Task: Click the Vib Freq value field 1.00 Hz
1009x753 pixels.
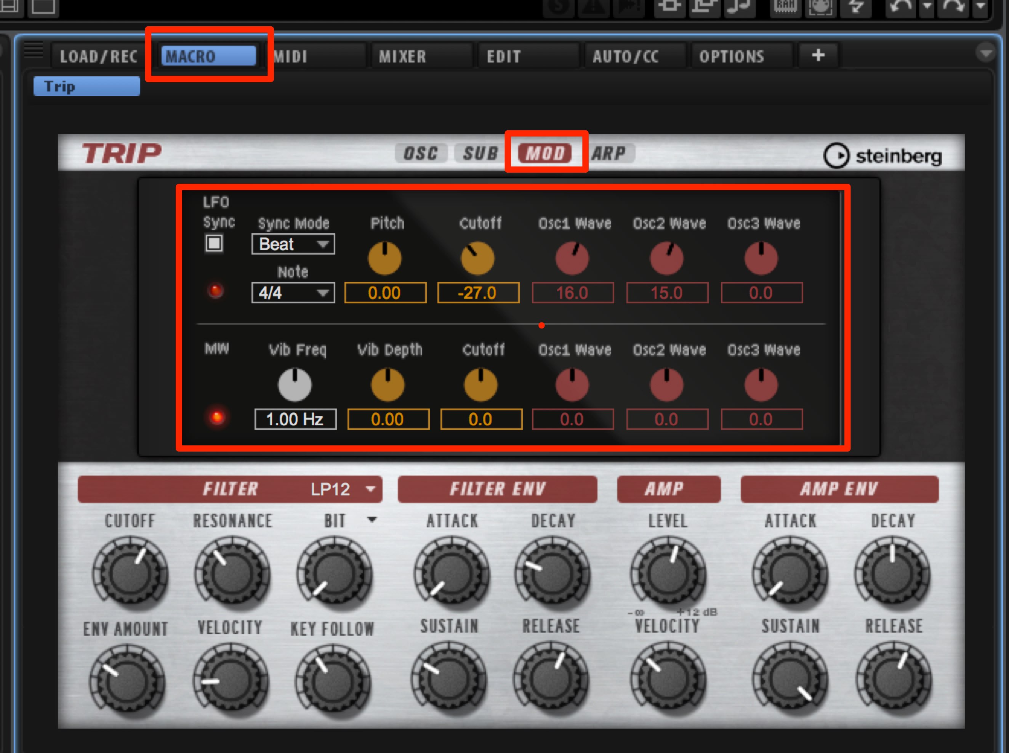Action: [x=295, y=419]
